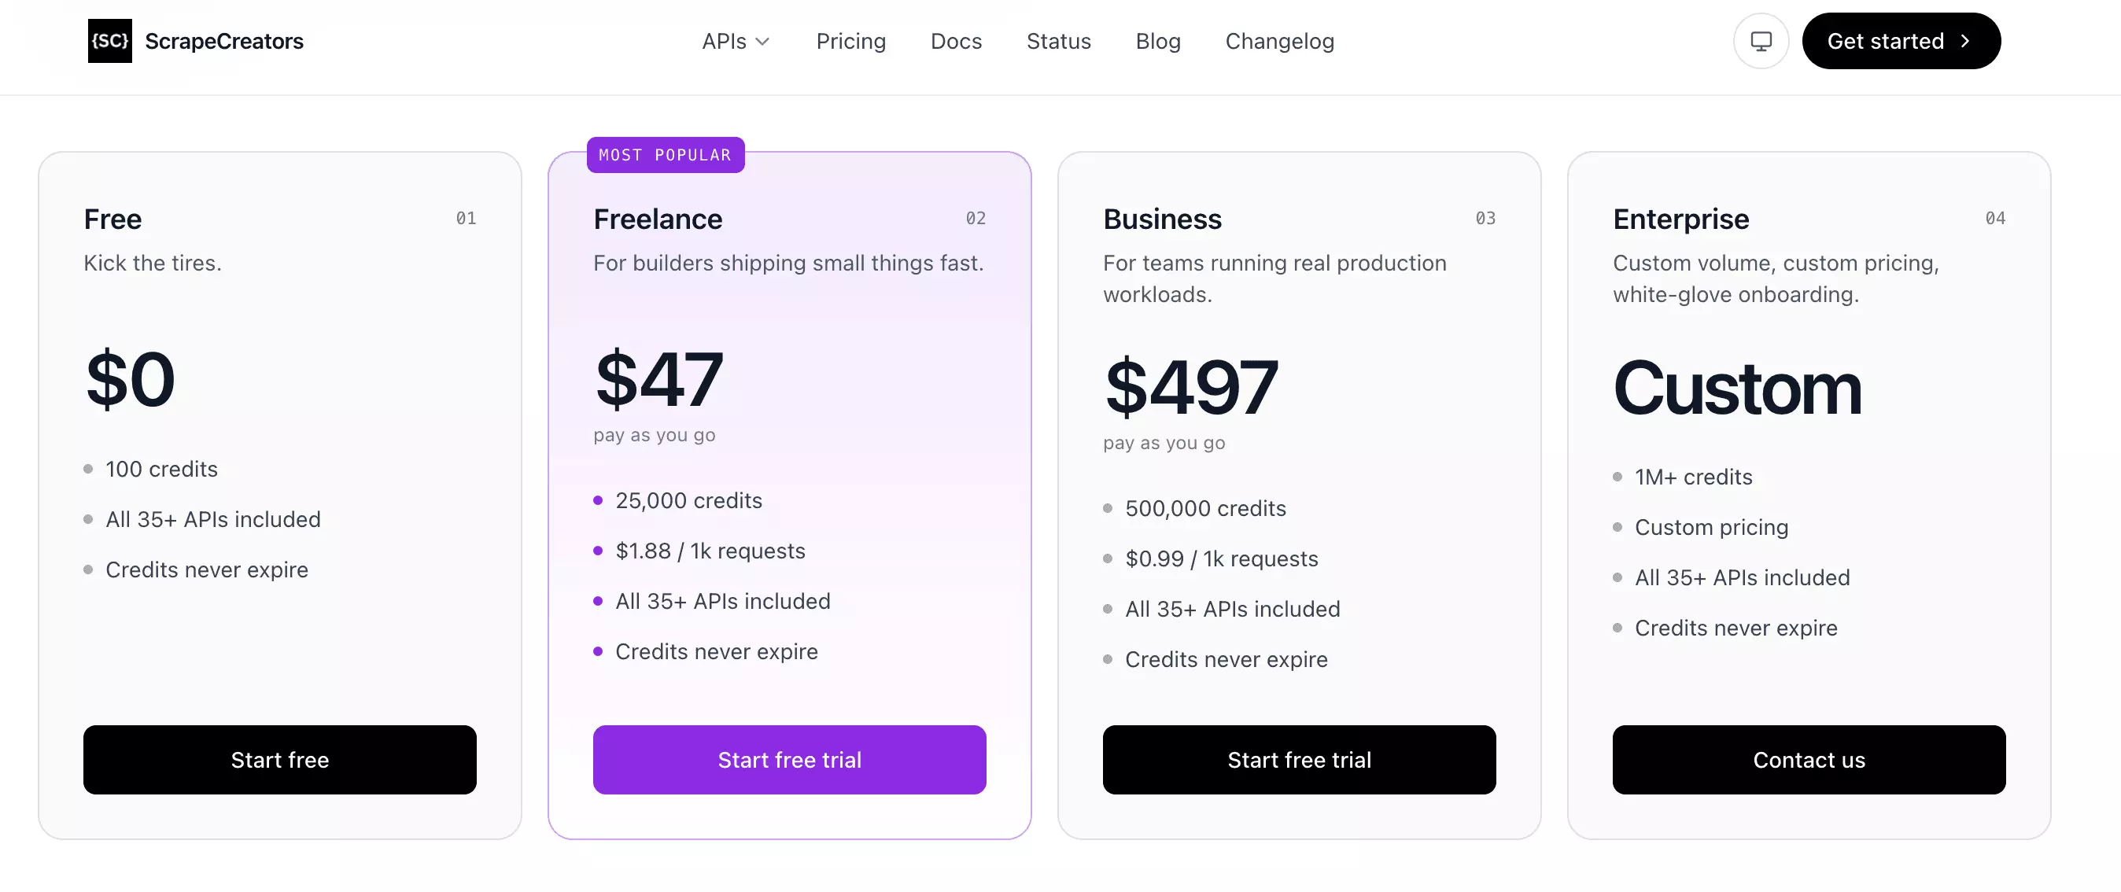Viewport: 2121px width, 892px height.
Task: Click 'Credits never expire' in Enterprise plan
Action: (x=1736, y=628)
